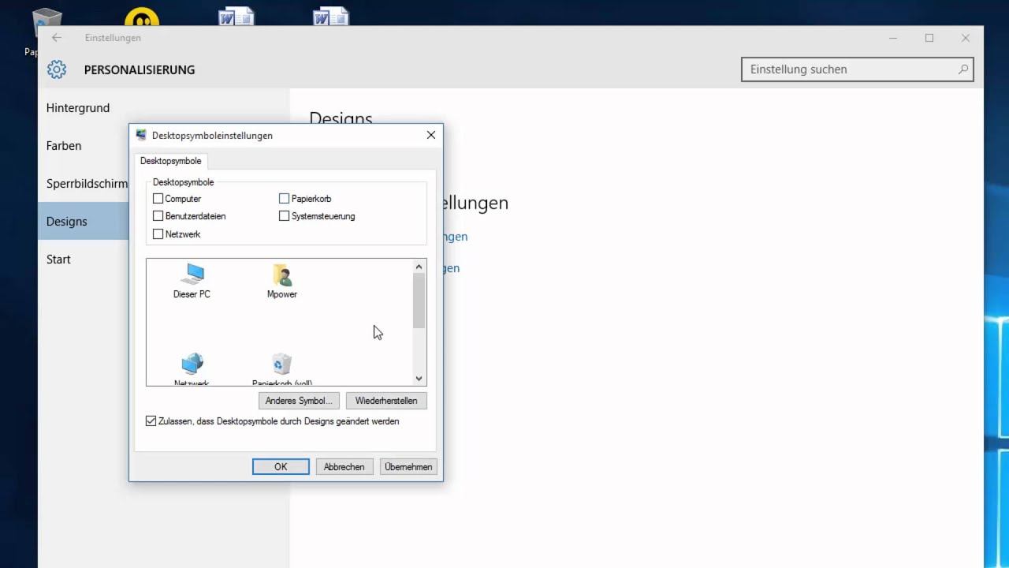Open Start settings section
This screenshot has width=1009, height=568.
click(x=84, y=260)
